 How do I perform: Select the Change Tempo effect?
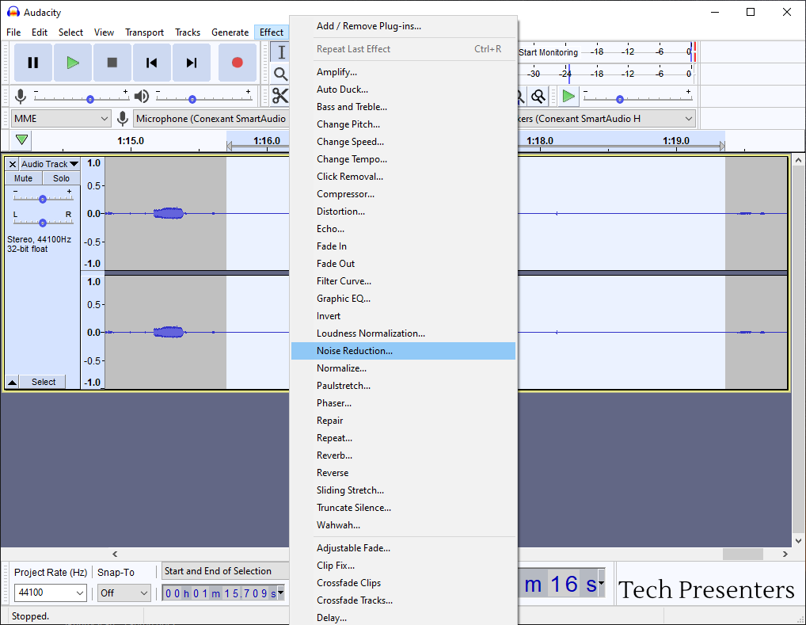(x=404, y=159)
